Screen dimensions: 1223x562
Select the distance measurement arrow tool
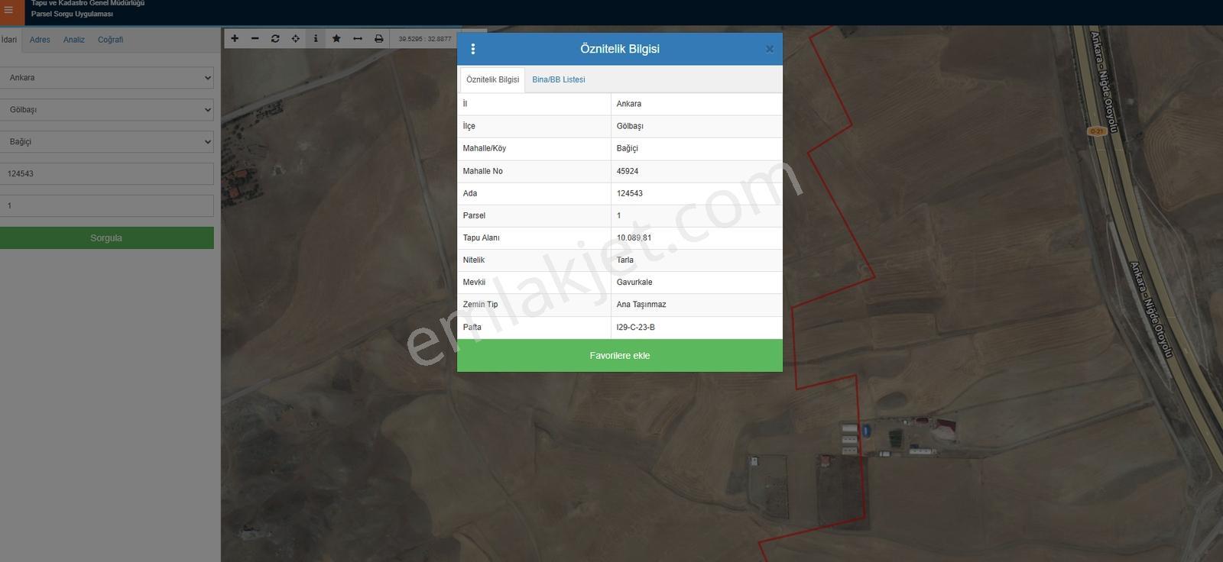[358, 38]
